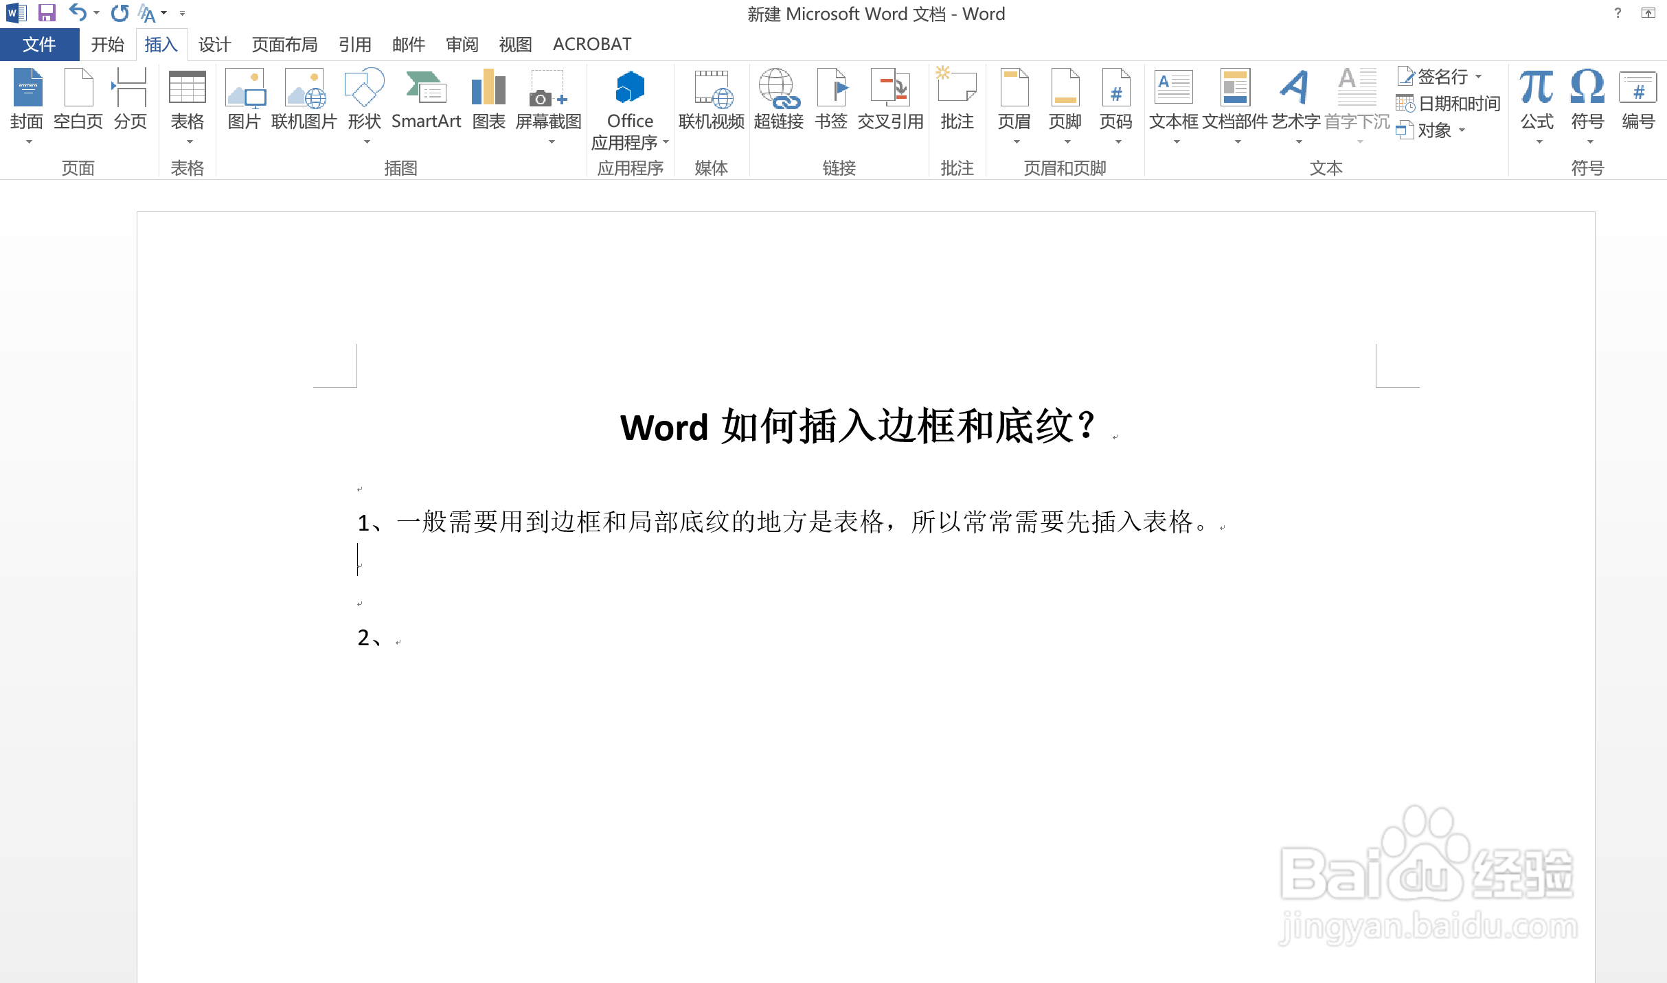This screenshot has width=1667, height=983.
Task: Save the document
Action: [46, 12]
